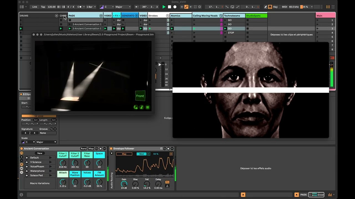Toggle Envelope Follower device on/off
This screenshot has width=355, height=199.
(x=111, y=149)
